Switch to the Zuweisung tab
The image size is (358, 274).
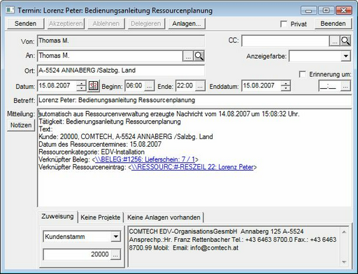click(57, 217)
